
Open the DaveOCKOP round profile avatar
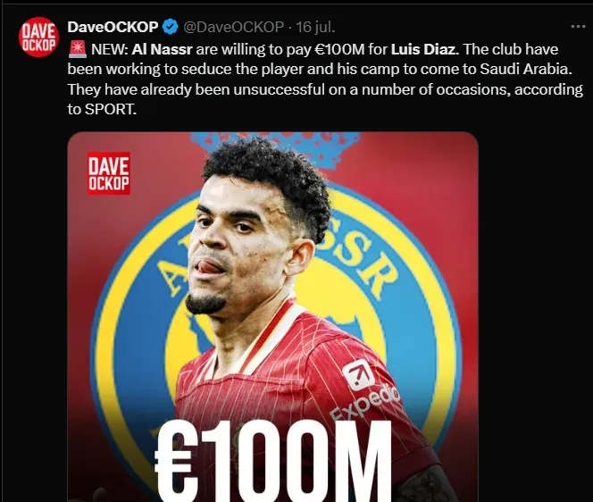point(38,37)
